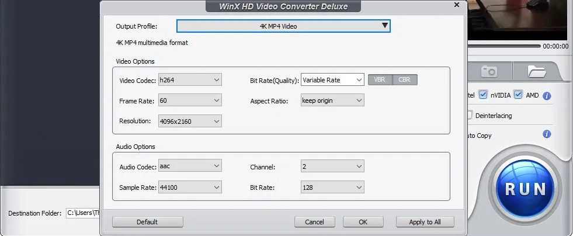Image resolution: width=573 pixels, height=236 pixels.
Task: Click the 4K MP4 multimedia format text
Action: pos(152,43)
